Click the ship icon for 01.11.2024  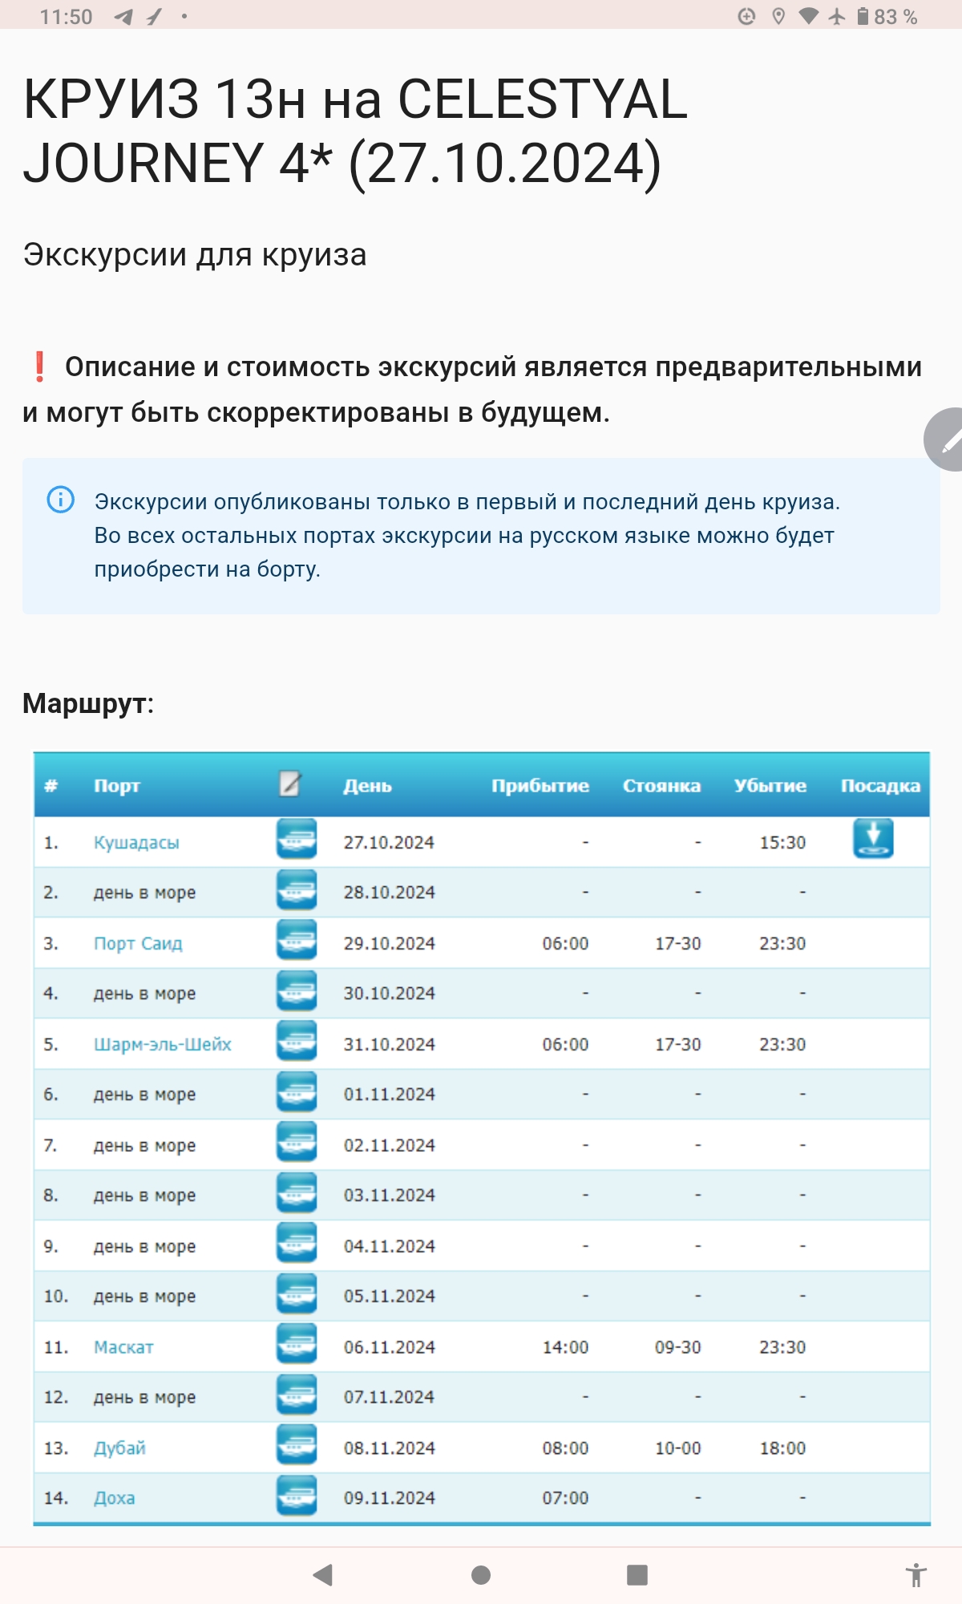click(297, 1092)
